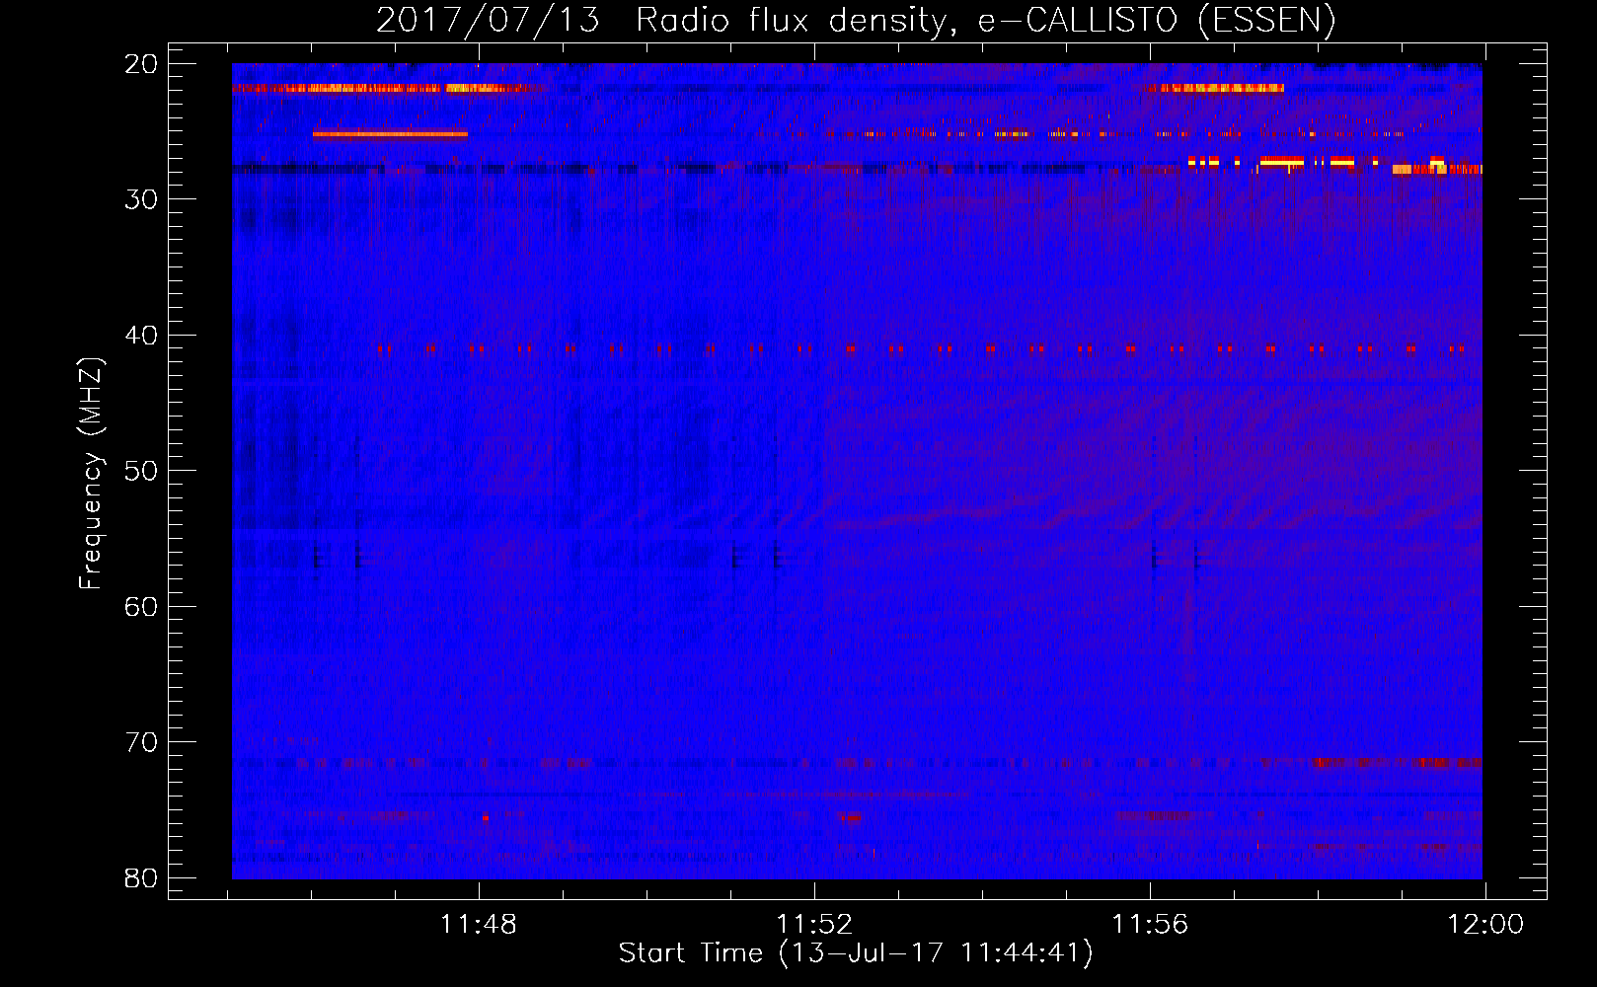Click the 40 MHz frequency tick label

coord(142,336)
